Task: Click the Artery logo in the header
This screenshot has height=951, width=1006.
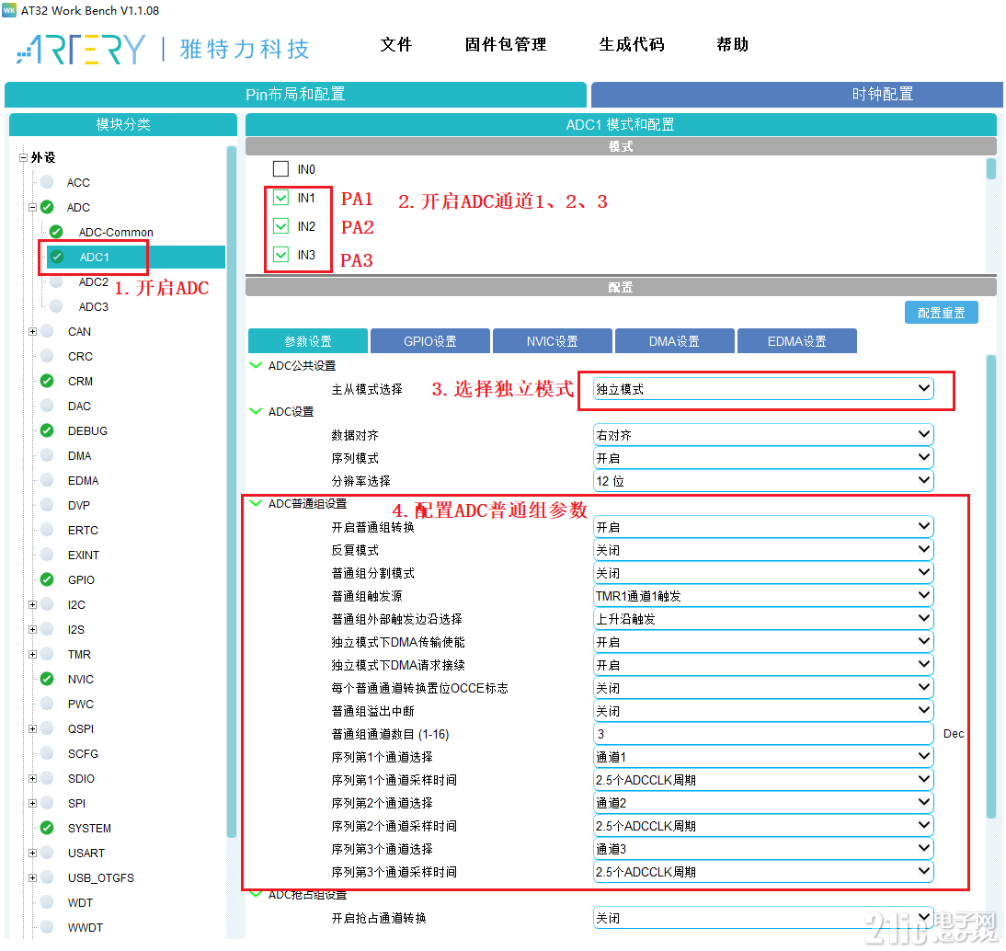Action: coord(82,49)
